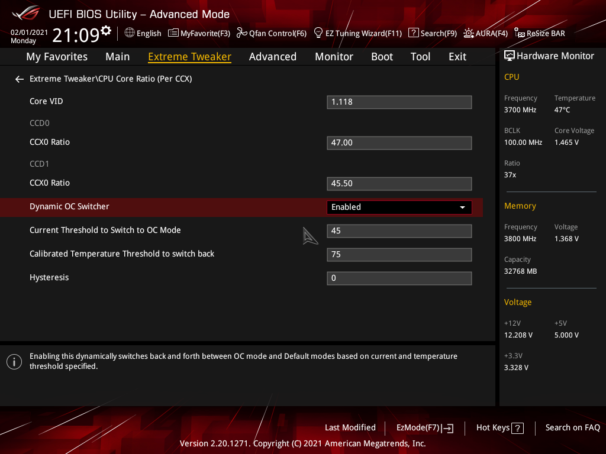Click the AURA lighting icon

(469, 33)
